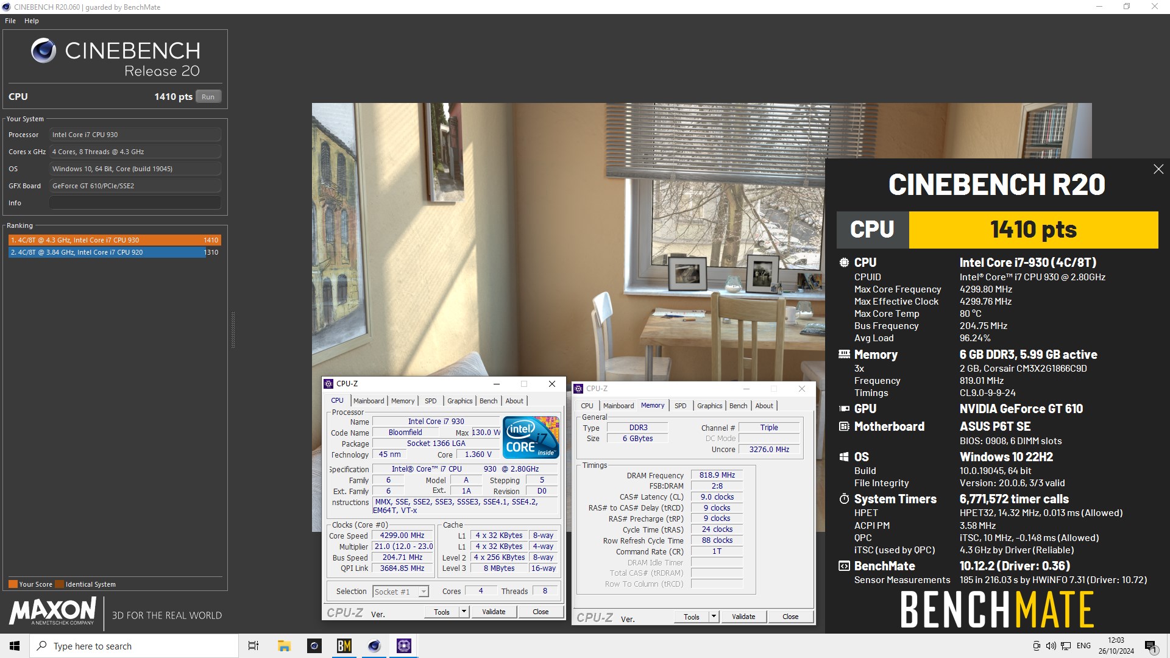Screen dimensions: 1170x658
Task: Select About tab in right CPU-Z window
Action: click(764, 406)
